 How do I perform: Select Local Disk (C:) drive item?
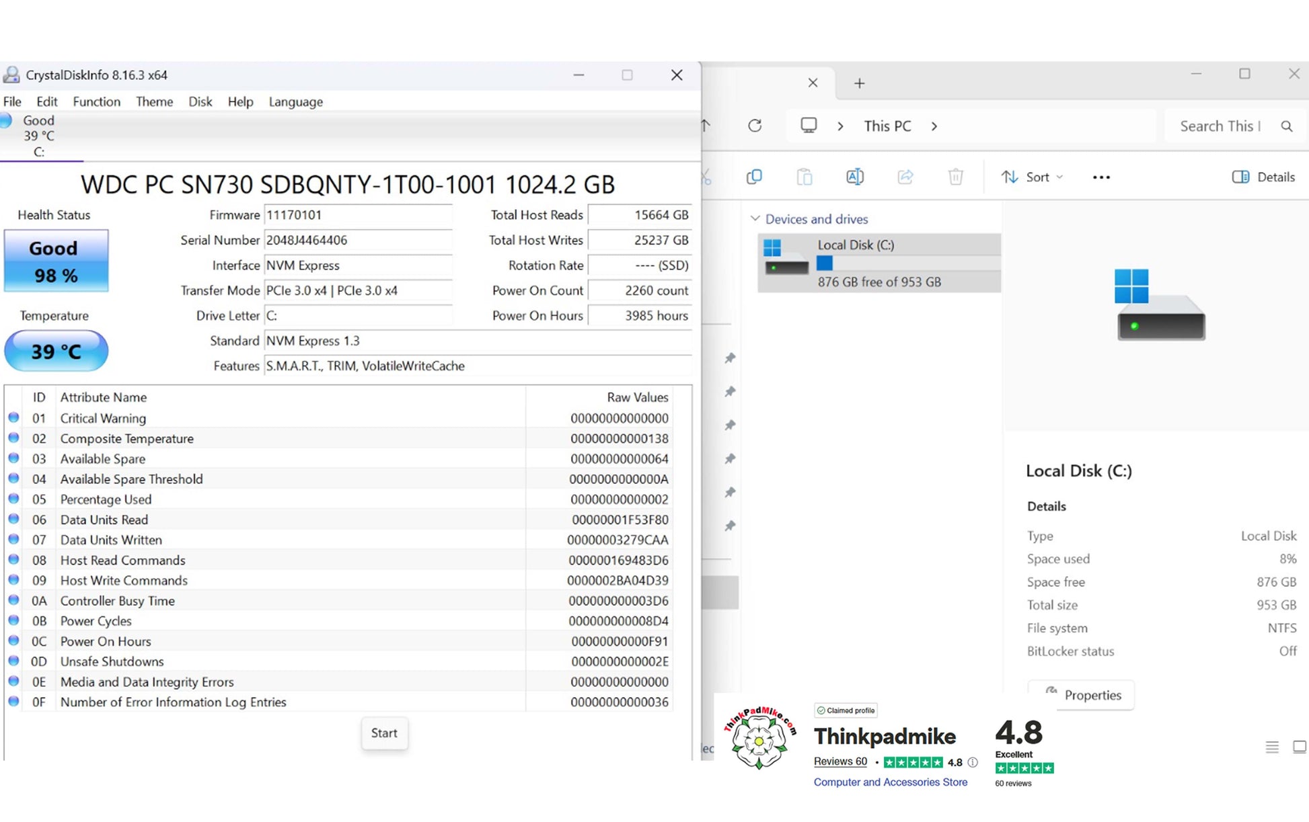point(879,263)
